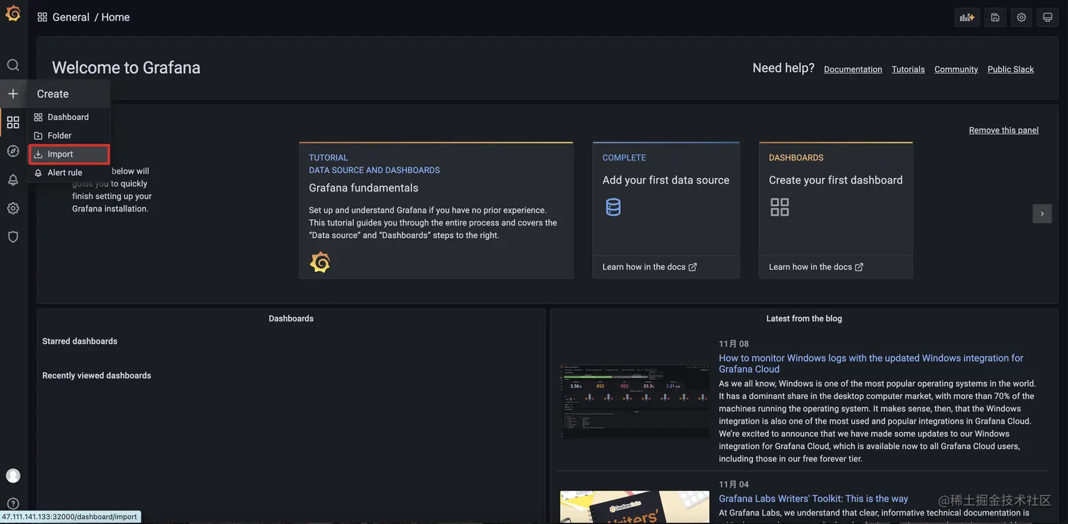Select Dashboard from the Create menu

coord(69,117)
